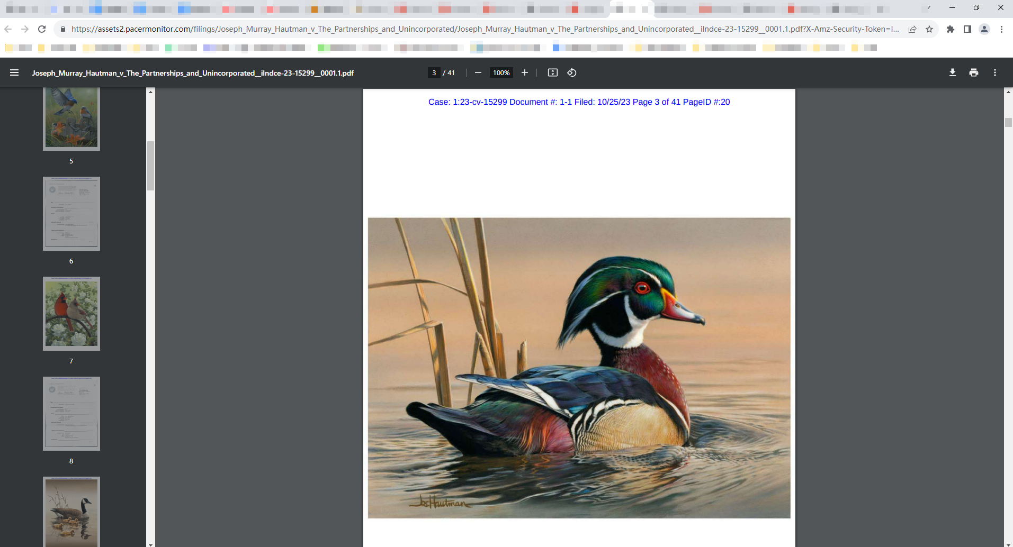
Task: Click the zoom percentage 100% field
Action: (501, 73)
